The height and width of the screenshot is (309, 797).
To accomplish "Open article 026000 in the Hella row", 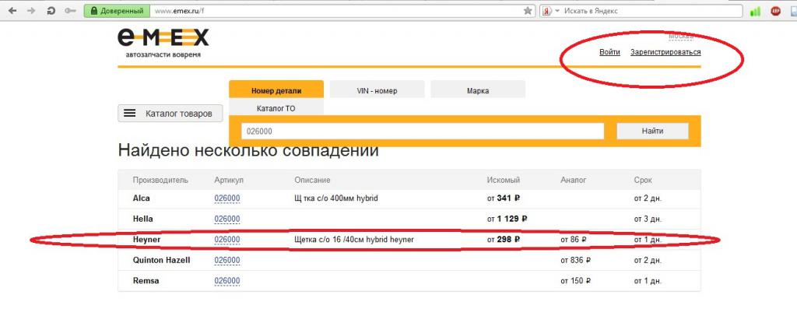I will pyautogui.click(x=227, y=219).
